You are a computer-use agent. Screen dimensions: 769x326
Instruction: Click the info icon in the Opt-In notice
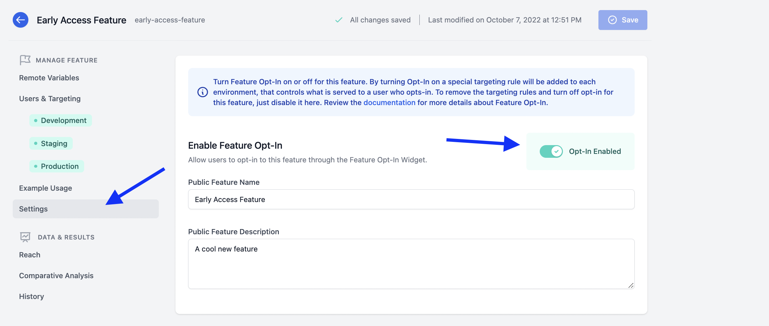[202, 92]
